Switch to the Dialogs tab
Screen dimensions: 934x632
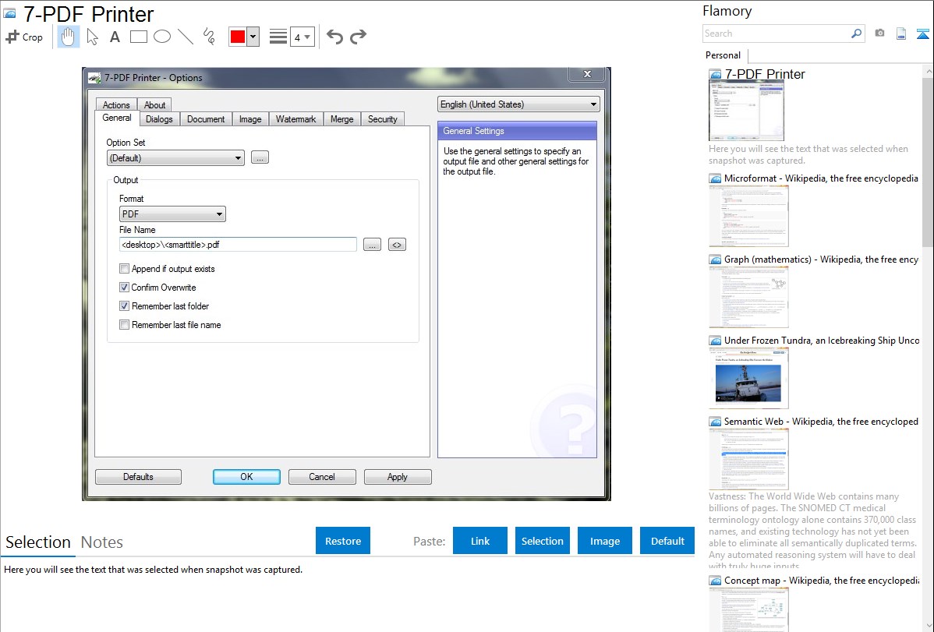coord(159,119)
